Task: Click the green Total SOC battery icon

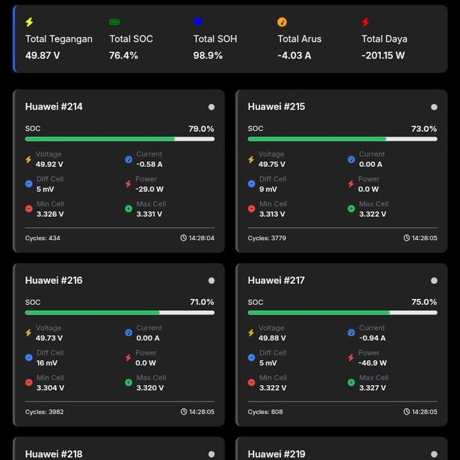Action: click(x=114, y=22)
